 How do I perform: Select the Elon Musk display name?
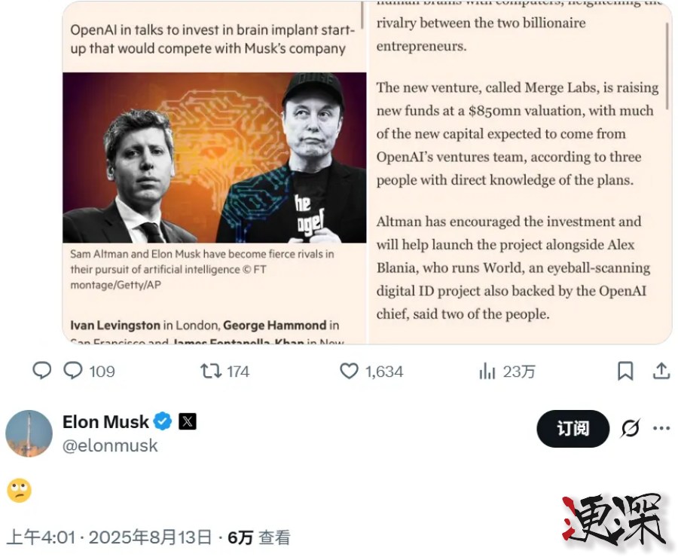(105, 422)
